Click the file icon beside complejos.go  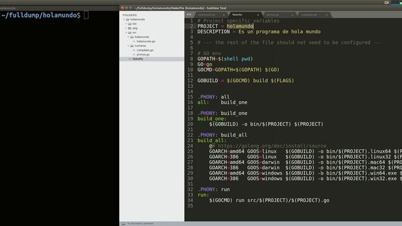pyautogui.click(x=134, y=50)
